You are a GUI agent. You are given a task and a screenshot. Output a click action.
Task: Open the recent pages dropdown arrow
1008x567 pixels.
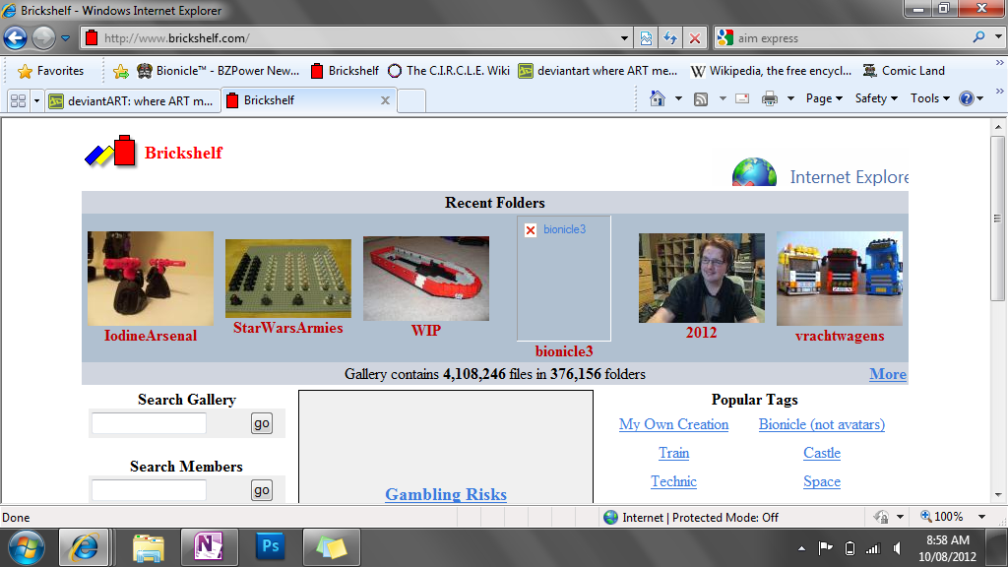click(66, 38)
